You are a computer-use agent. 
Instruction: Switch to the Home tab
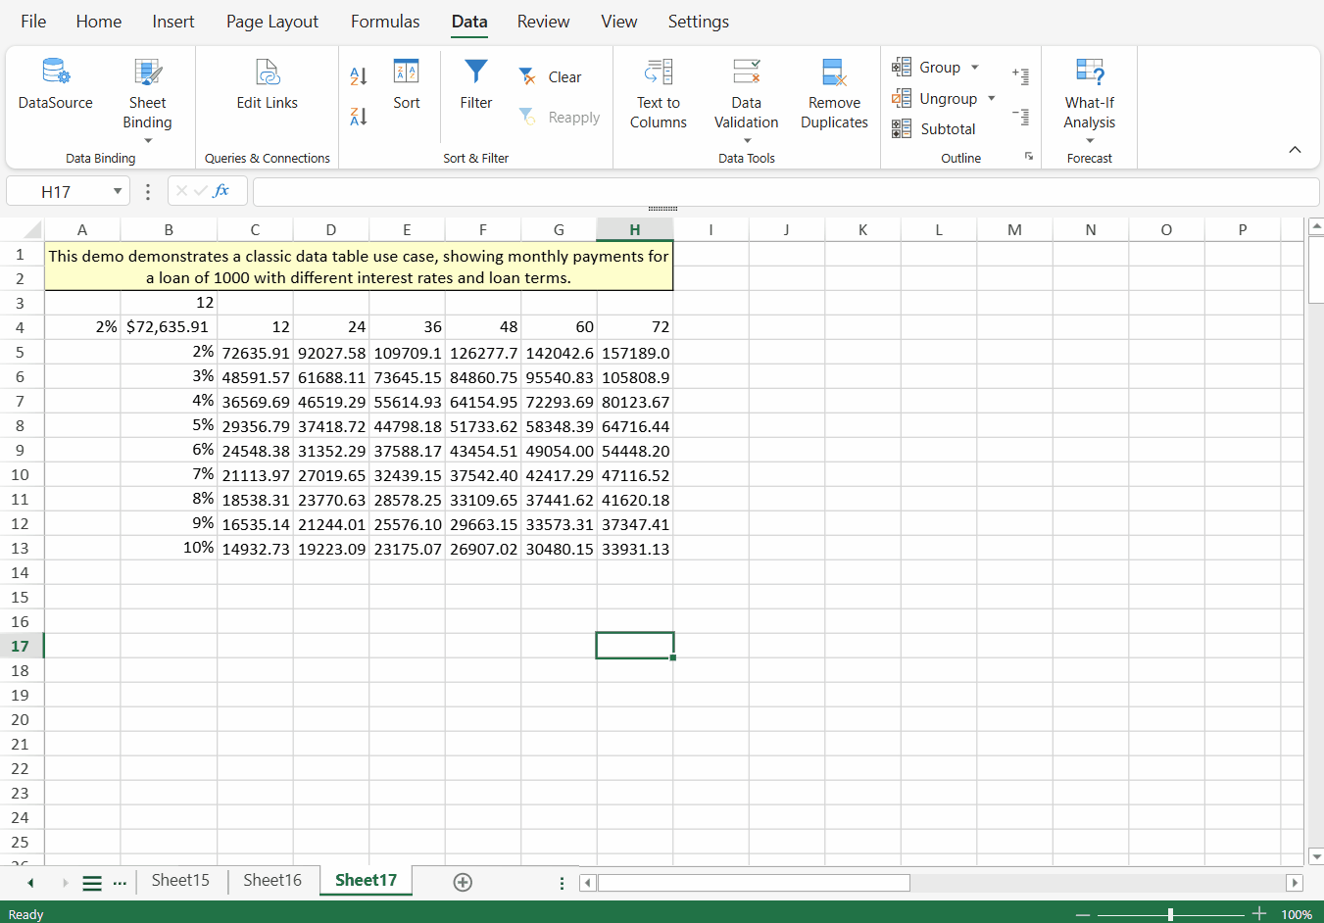(99, 22)
